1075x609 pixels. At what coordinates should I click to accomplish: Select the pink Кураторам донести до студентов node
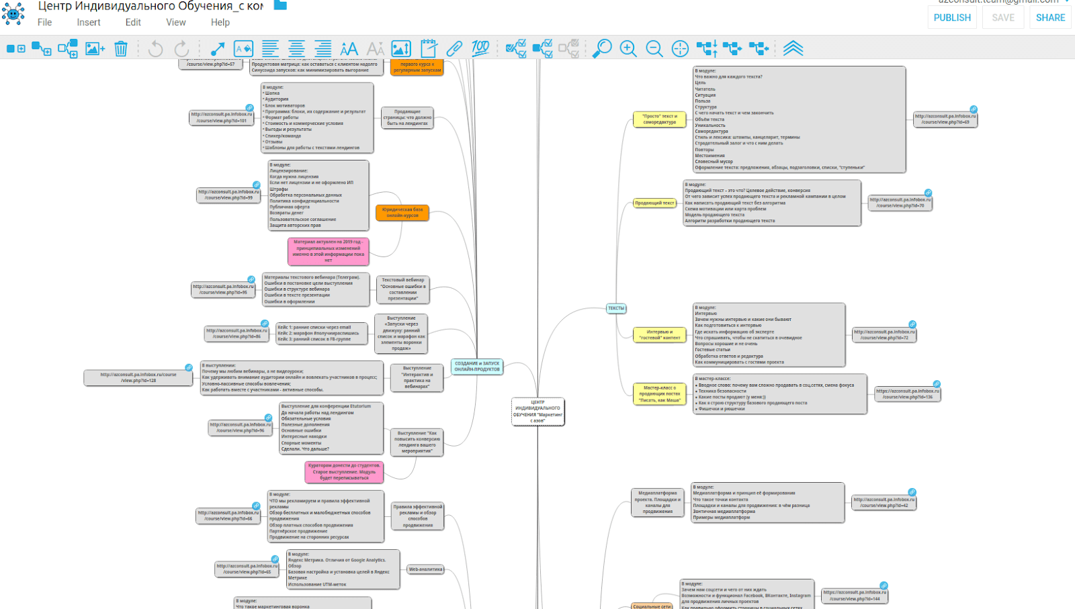[x=344, y=472]
